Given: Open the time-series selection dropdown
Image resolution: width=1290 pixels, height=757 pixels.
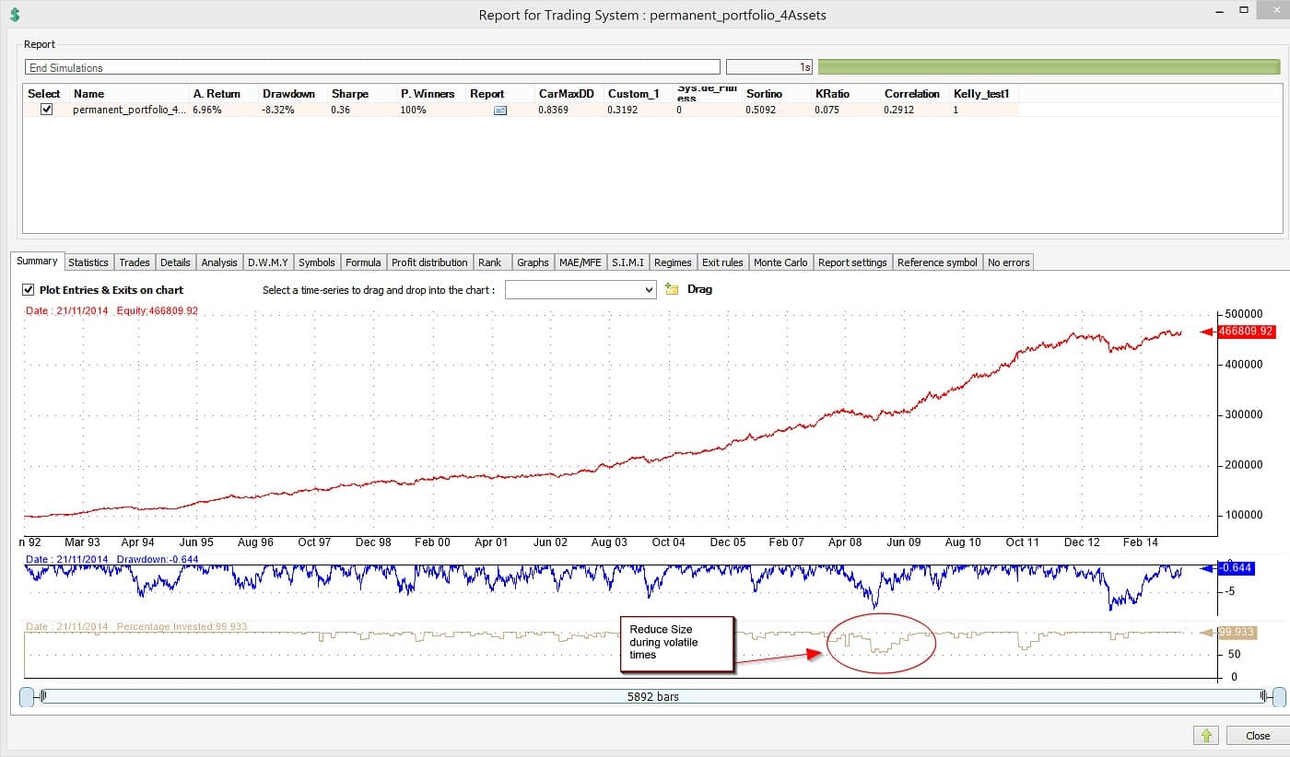Looking at the screenshot, I should click(x=580, y=289).
